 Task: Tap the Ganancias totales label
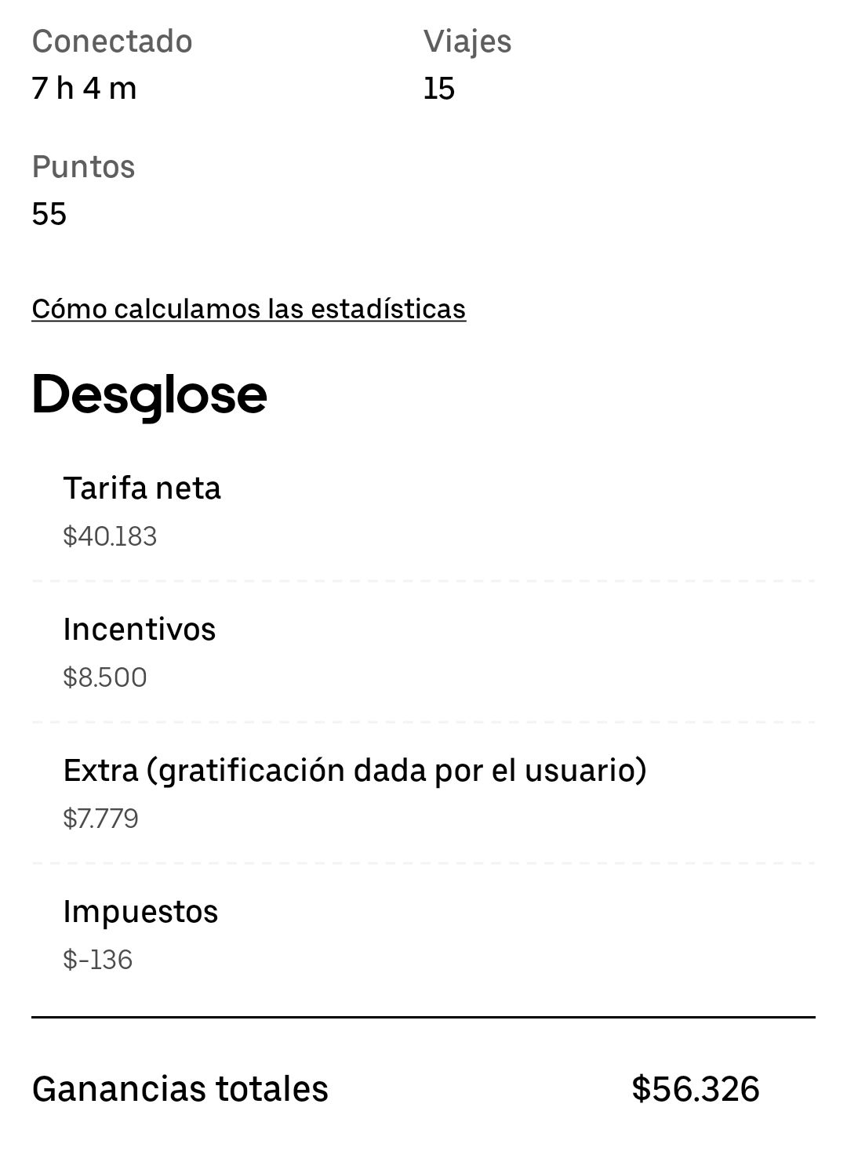[x=180, y=1089]
